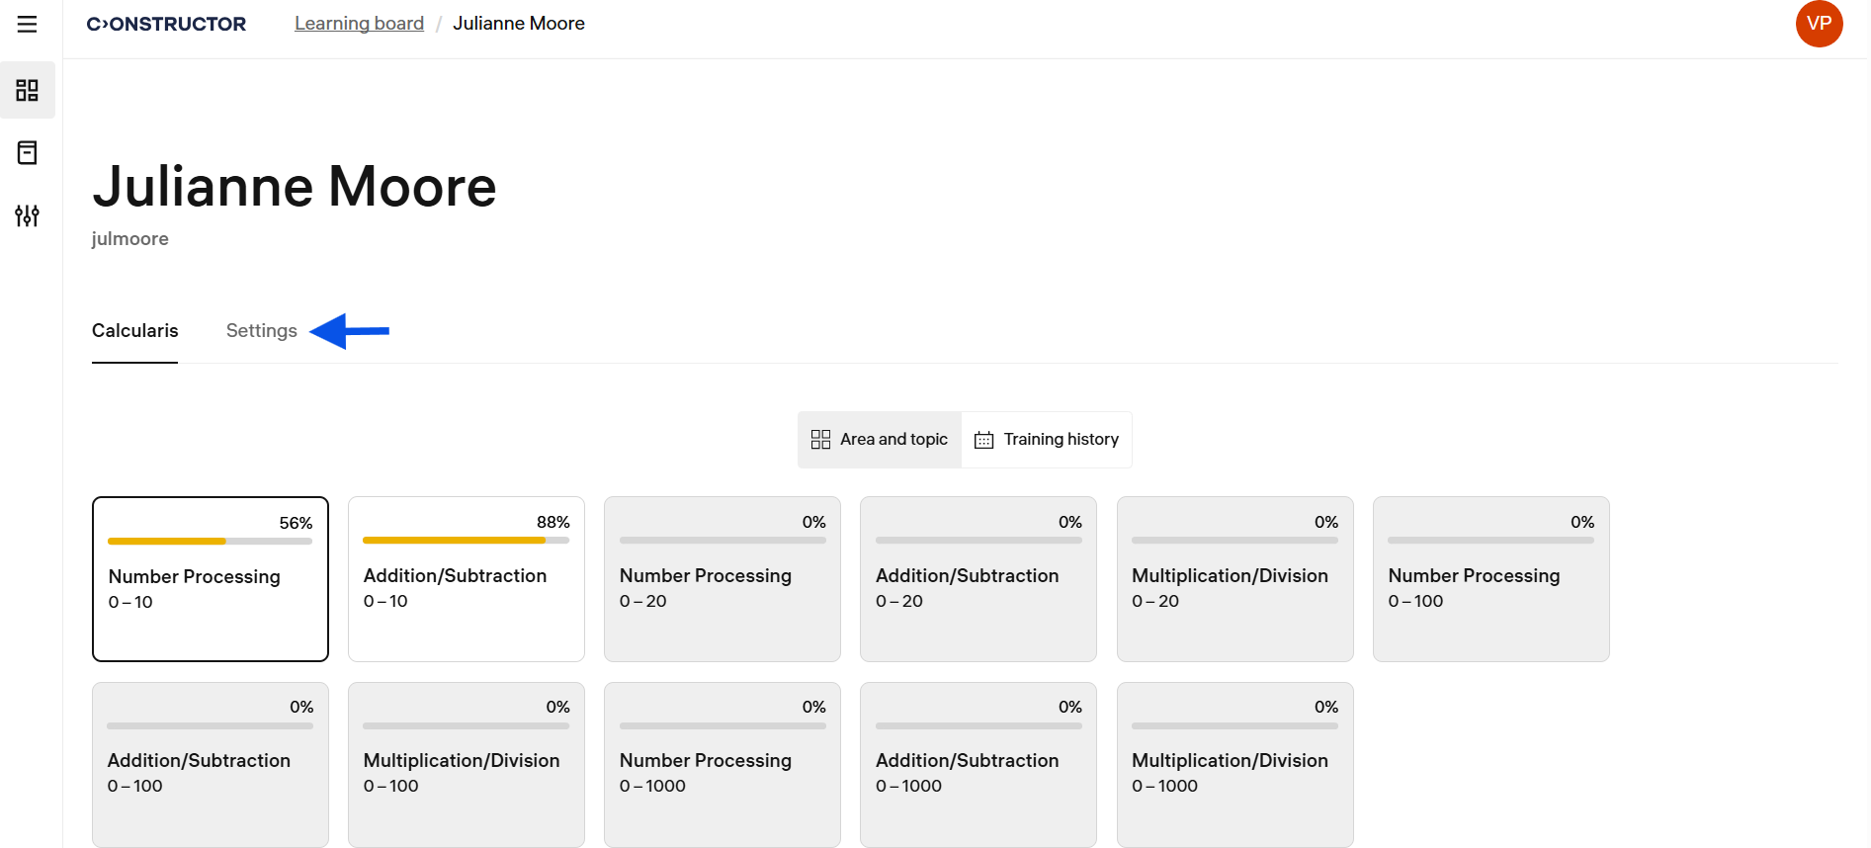Open Number Processing 0–1000 card
1871x848 pixels.
click(723, 765)
